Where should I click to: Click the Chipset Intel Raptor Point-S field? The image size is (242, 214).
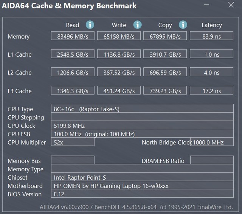pos(142,177)
